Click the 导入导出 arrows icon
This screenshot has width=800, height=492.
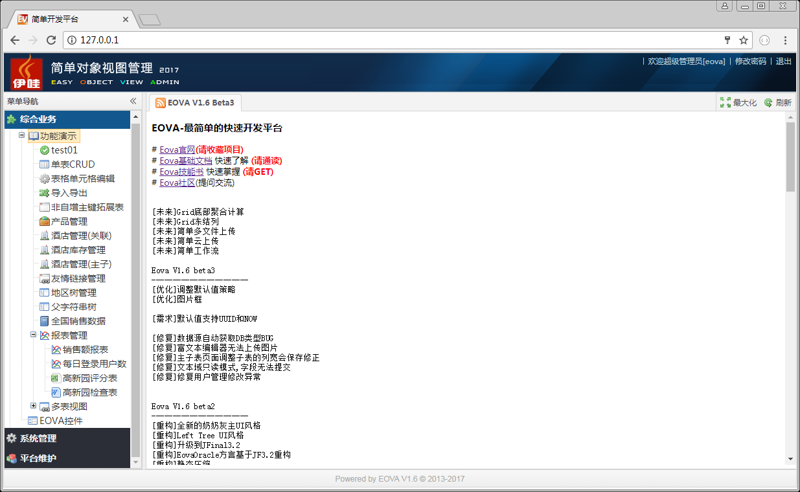click(45, 193)
